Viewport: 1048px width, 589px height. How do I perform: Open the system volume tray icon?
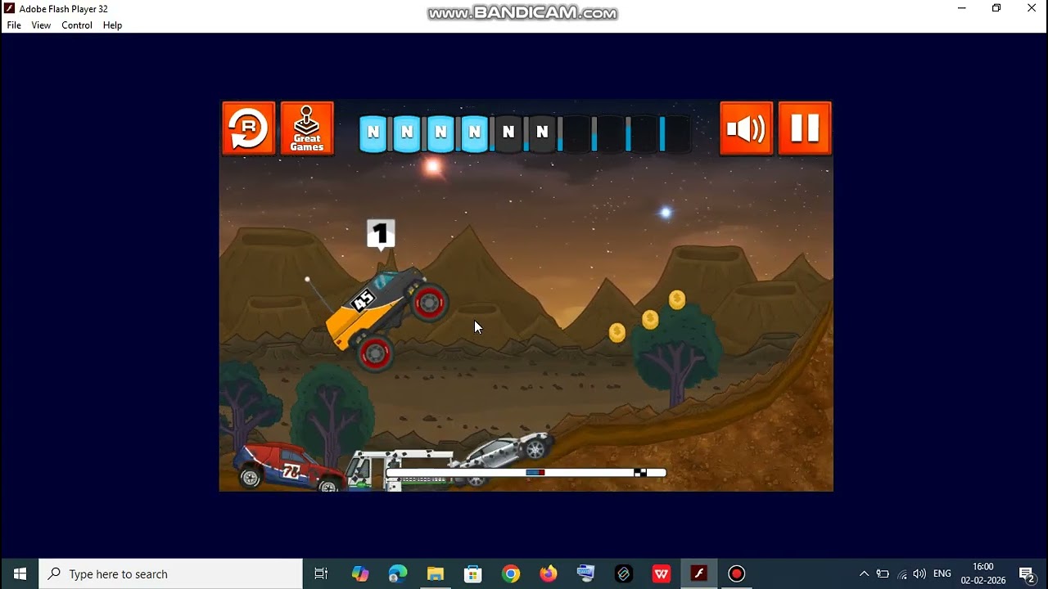point(919,573)
